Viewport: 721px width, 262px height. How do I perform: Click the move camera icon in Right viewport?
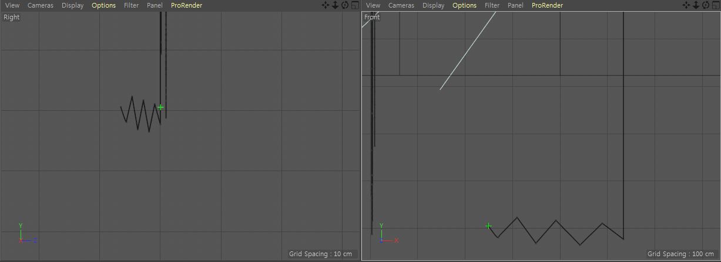326,5
